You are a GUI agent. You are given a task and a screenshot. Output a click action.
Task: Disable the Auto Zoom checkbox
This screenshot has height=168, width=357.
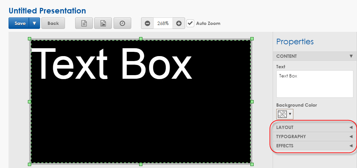[190, 23]
